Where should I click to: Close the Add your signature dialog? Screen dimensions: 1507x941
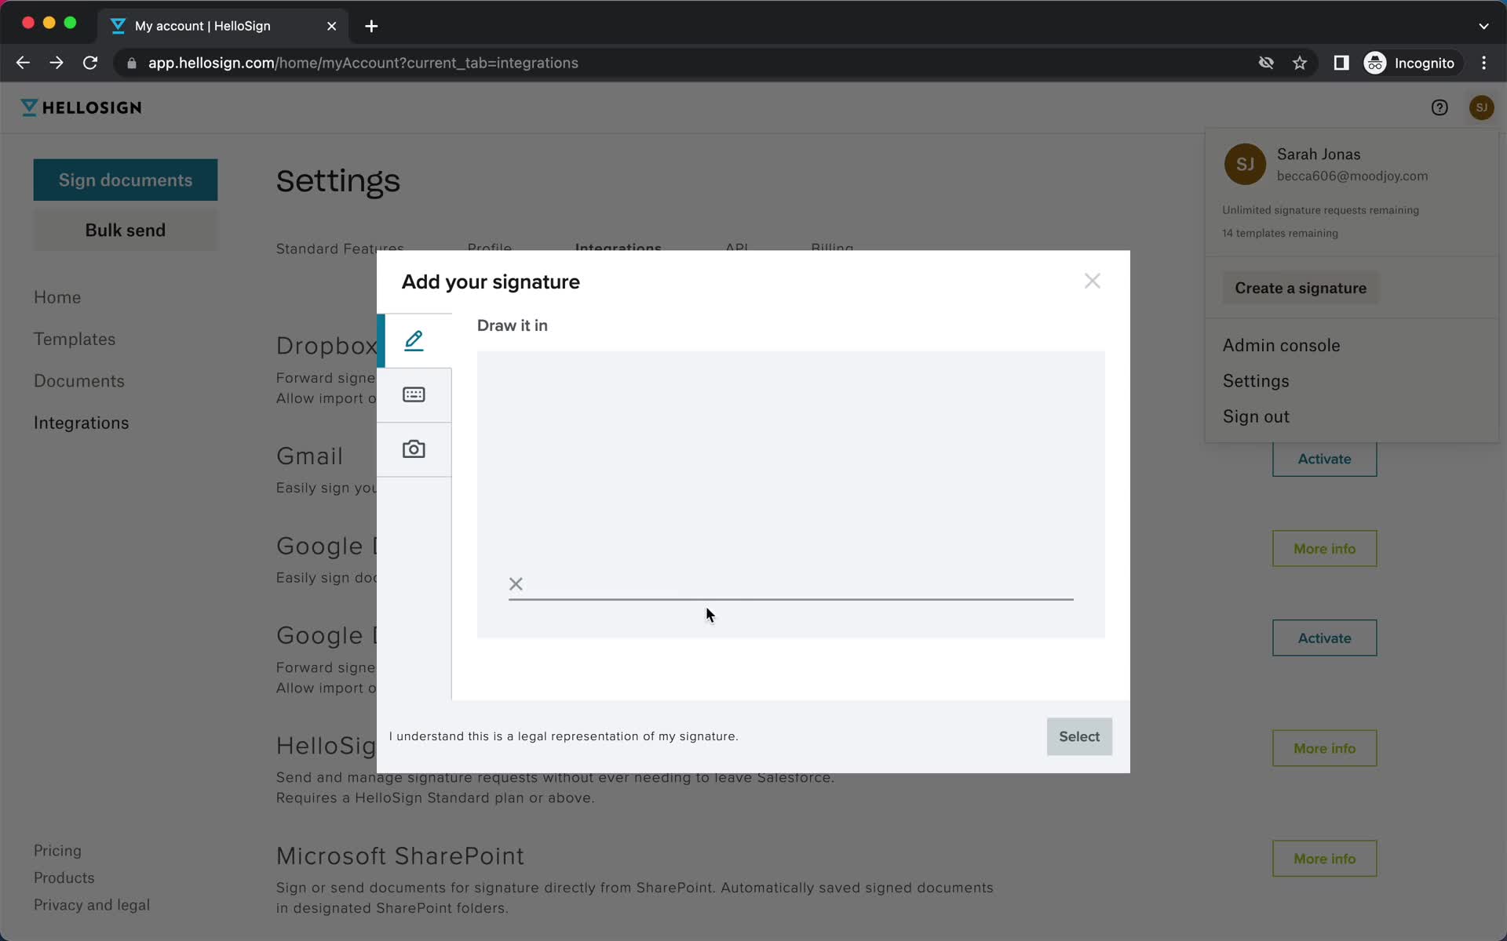coord(1092,280)
